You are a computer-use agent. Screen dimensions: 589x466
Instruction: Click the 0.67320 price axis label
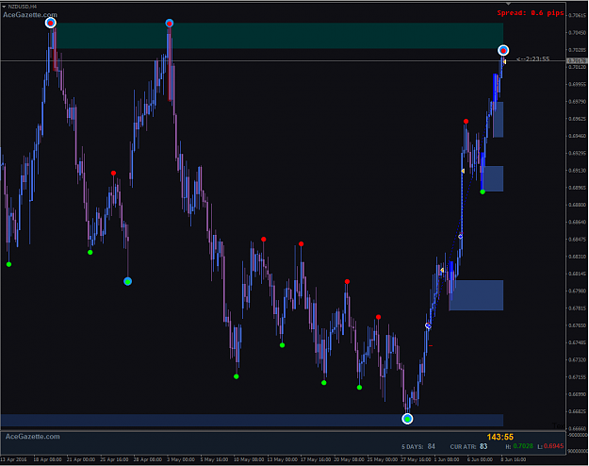578,359
